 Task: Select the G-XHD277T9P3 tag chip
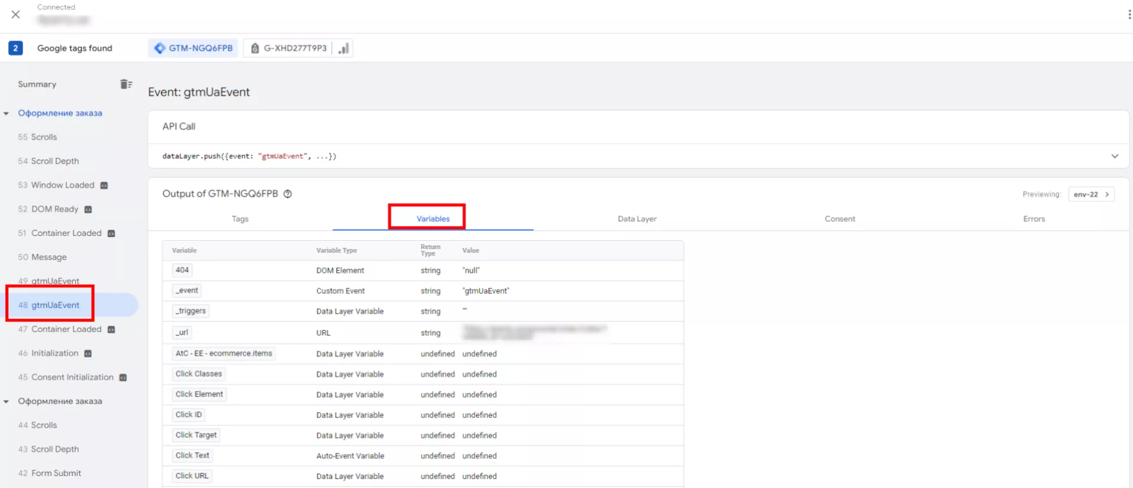coord(289,48)
